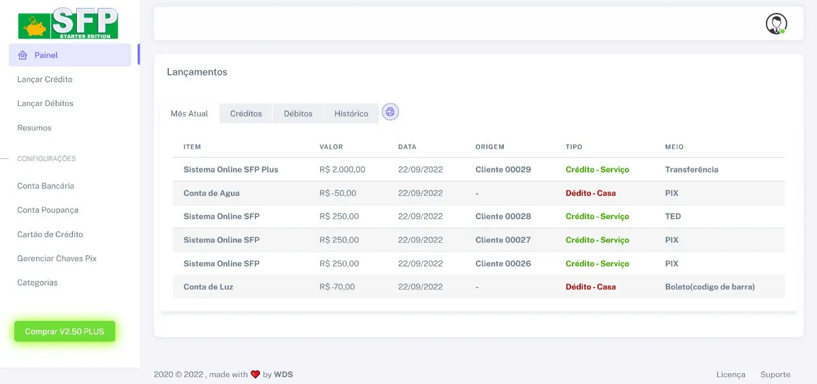This screenshot has height=384, width=817.
Task: Click the TIPO column header
Action: [x=574, y=147]
